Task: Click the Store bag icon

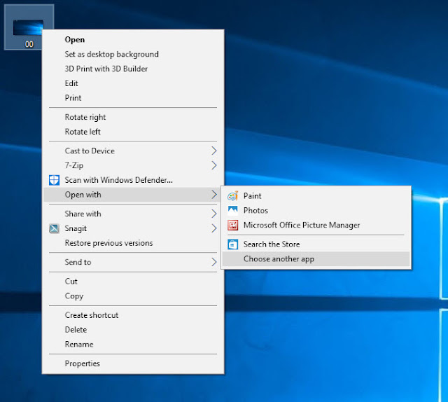Action: click(x=233, y=244)
